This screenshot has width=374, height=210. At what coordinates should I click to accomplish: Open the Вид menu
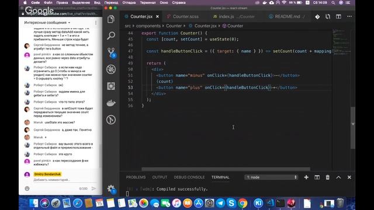tap(97, 2)
